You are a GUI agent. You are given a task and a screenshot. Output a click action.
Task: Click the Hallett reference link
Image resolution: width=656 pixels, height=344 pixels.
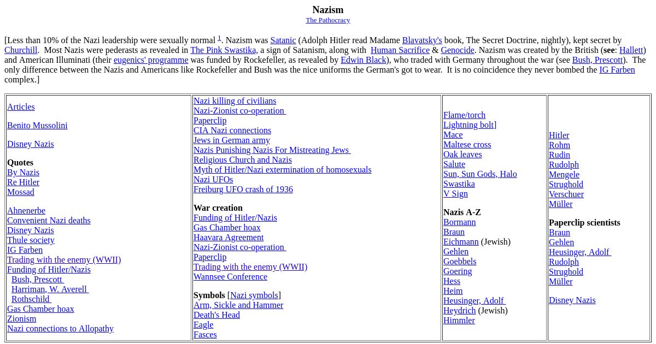631,50
